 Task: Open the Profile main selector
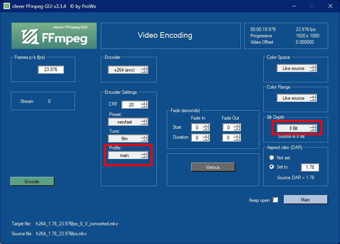click(128, 155)
